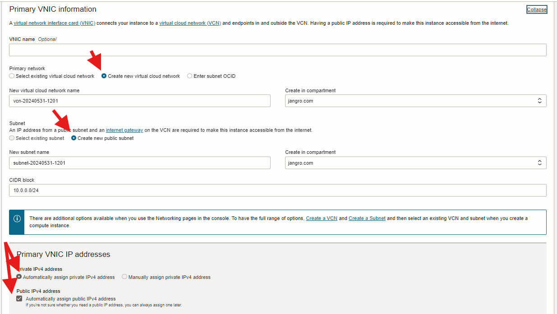Open the Create a Subnet link
This screenshot has height=314, width=557.
click(367, 219)
